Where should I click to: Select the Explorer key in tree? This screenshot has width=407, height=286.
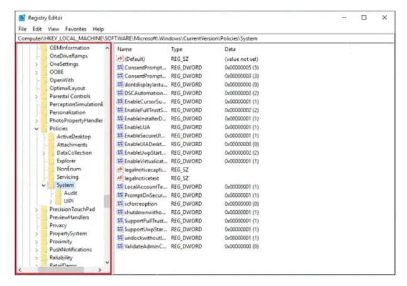[66, 161]
